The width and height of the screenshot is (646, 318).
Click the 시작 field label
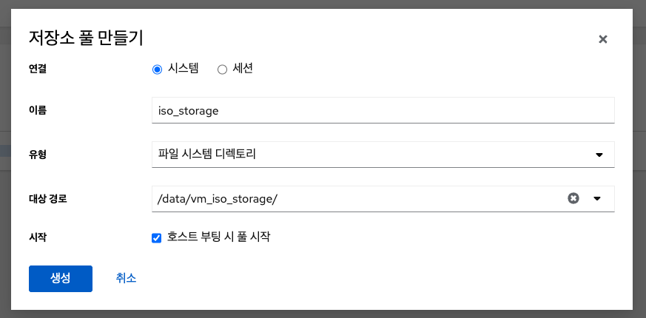[38, 237]
